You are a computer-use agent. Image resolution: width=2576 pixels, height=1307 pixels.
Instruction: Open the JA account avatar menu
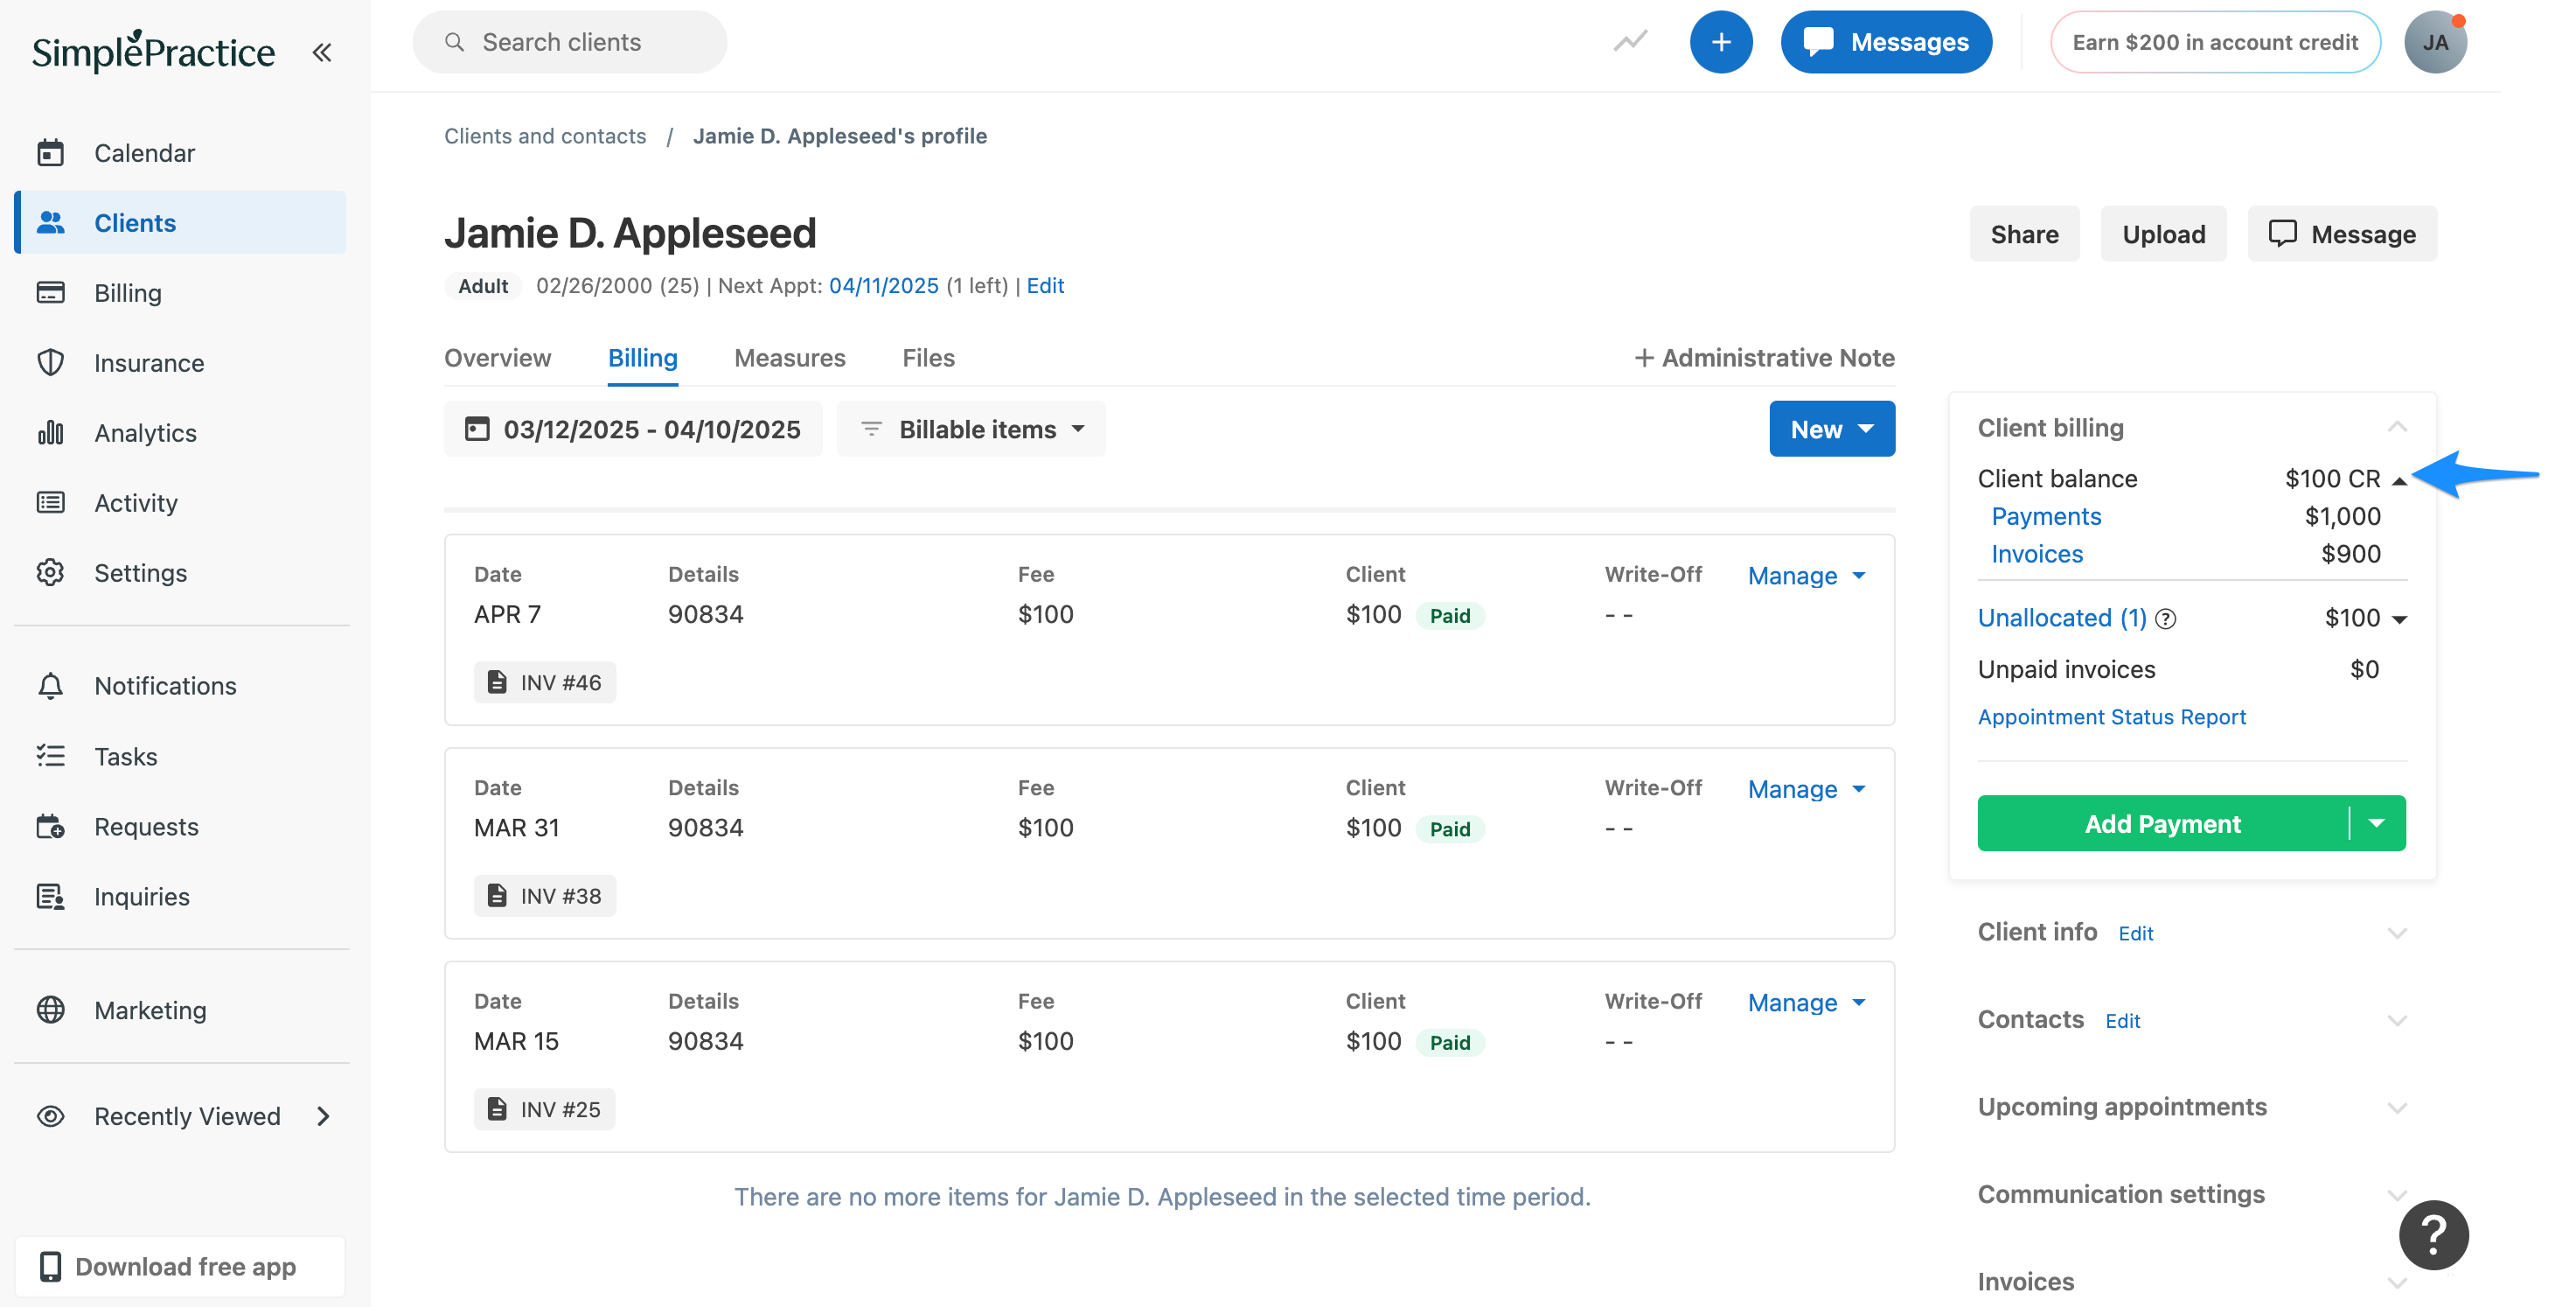2435,42
